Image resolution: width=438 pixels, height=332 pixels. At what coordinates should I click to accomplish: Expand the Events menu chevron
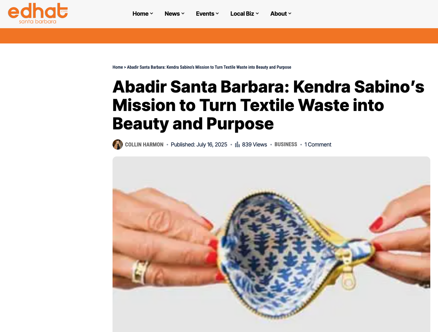[217, 14]
